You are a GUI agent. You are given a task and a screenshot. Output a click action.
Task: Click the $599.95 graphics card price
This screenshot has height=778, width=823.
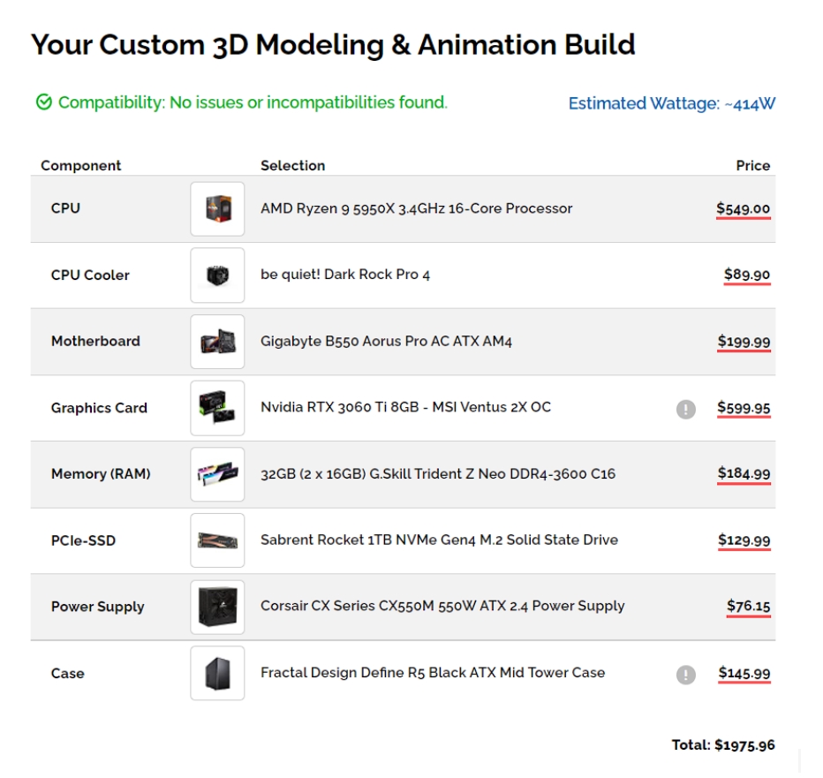(x=744, y=408)
